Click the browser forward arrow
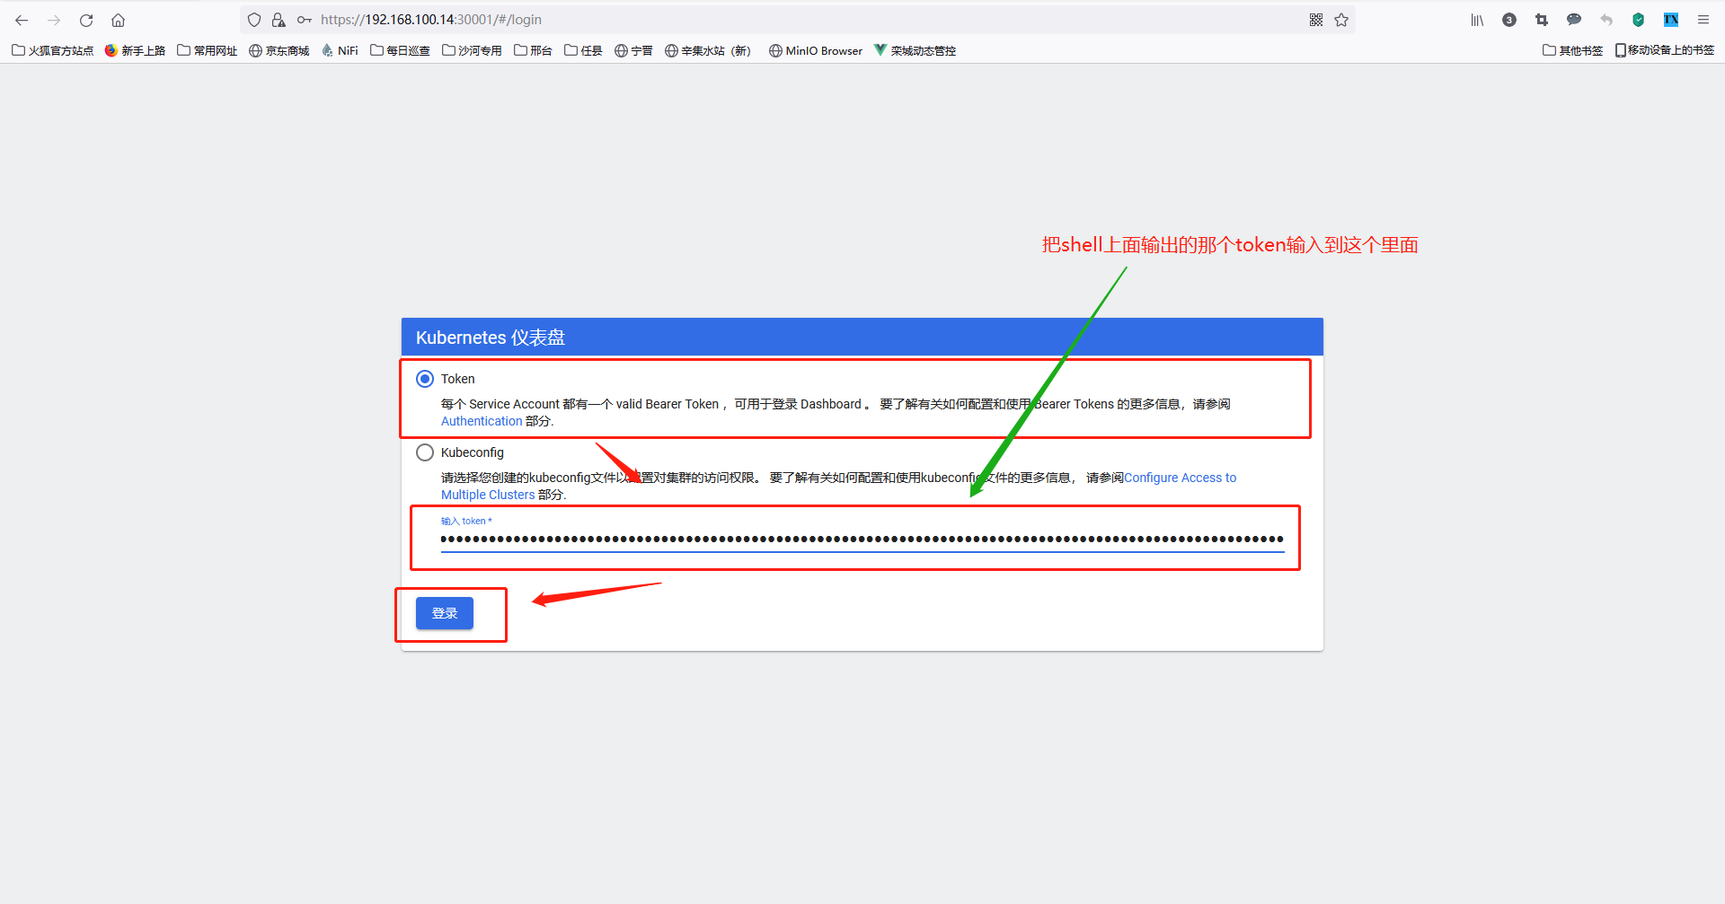The image size is (1725, 904). 54,20
